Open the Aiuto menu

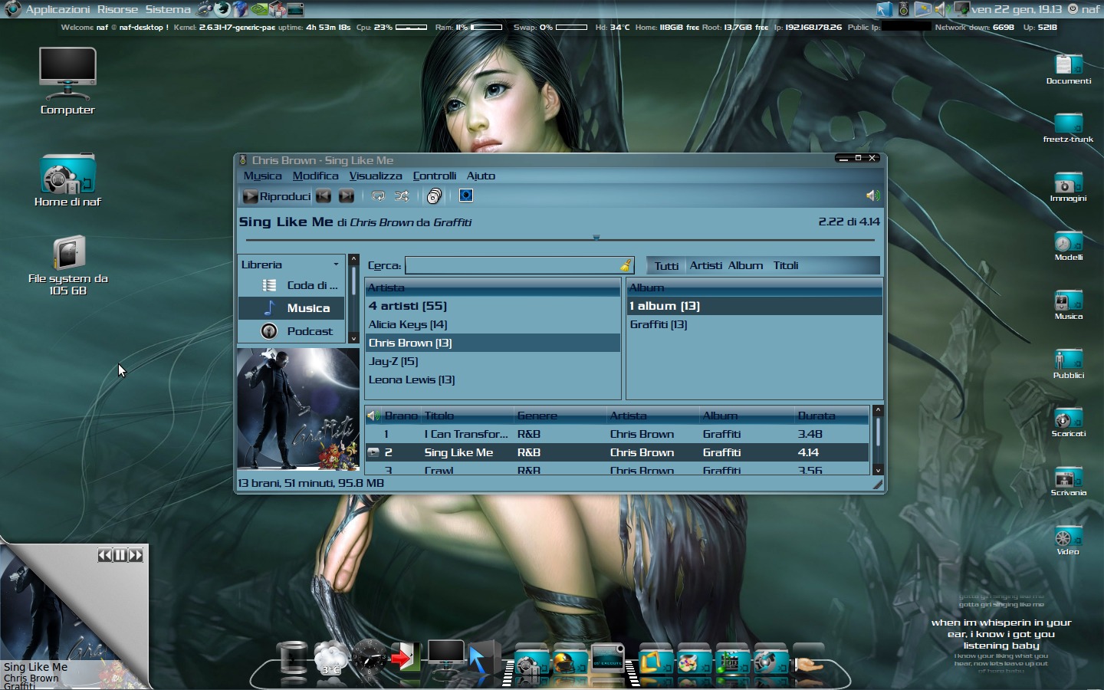click(x=481, y=176)
